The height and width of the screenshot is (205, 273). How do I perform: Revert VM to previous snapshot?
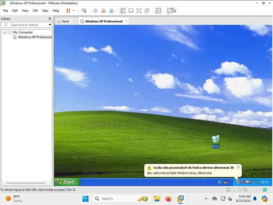(103, 11)
